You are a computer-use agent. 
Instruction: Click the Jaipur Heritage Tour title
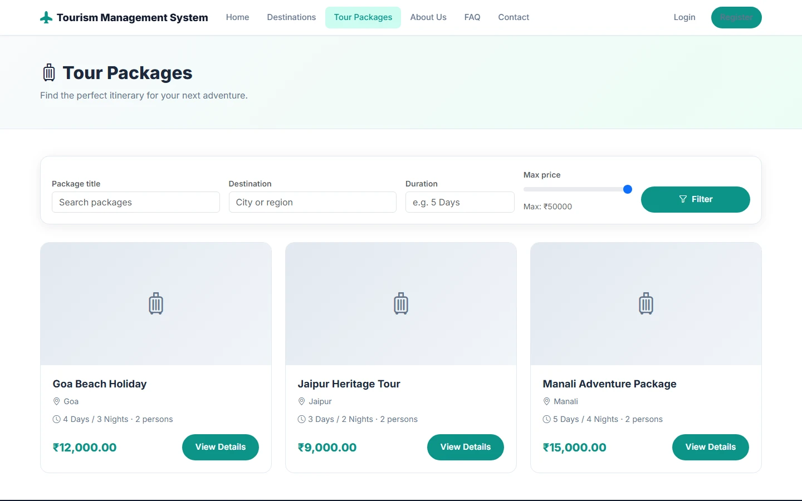349,384
